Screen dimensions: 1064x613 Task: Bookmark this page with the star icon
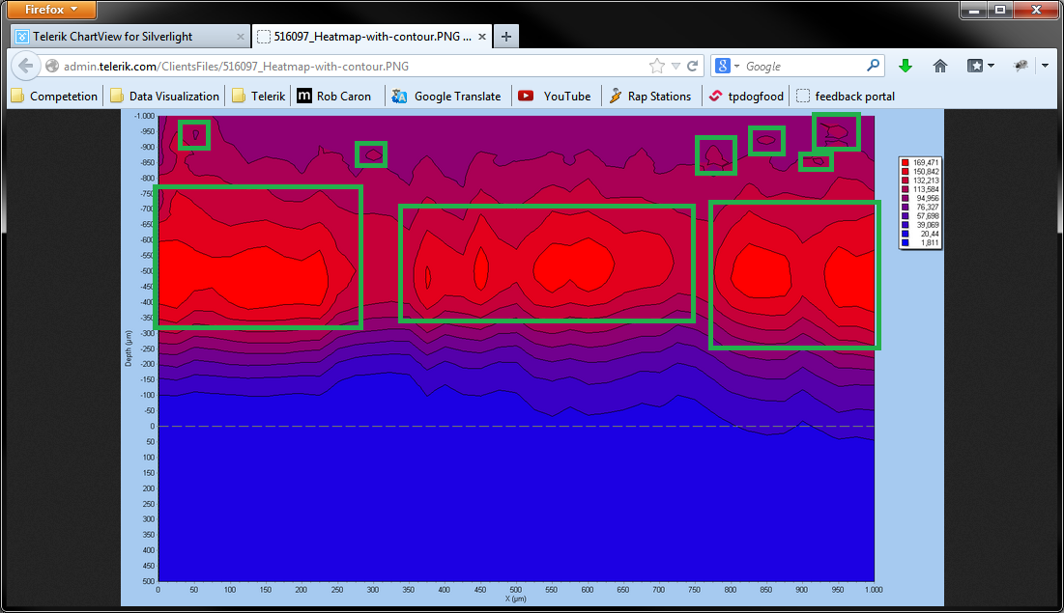[657, 67]
